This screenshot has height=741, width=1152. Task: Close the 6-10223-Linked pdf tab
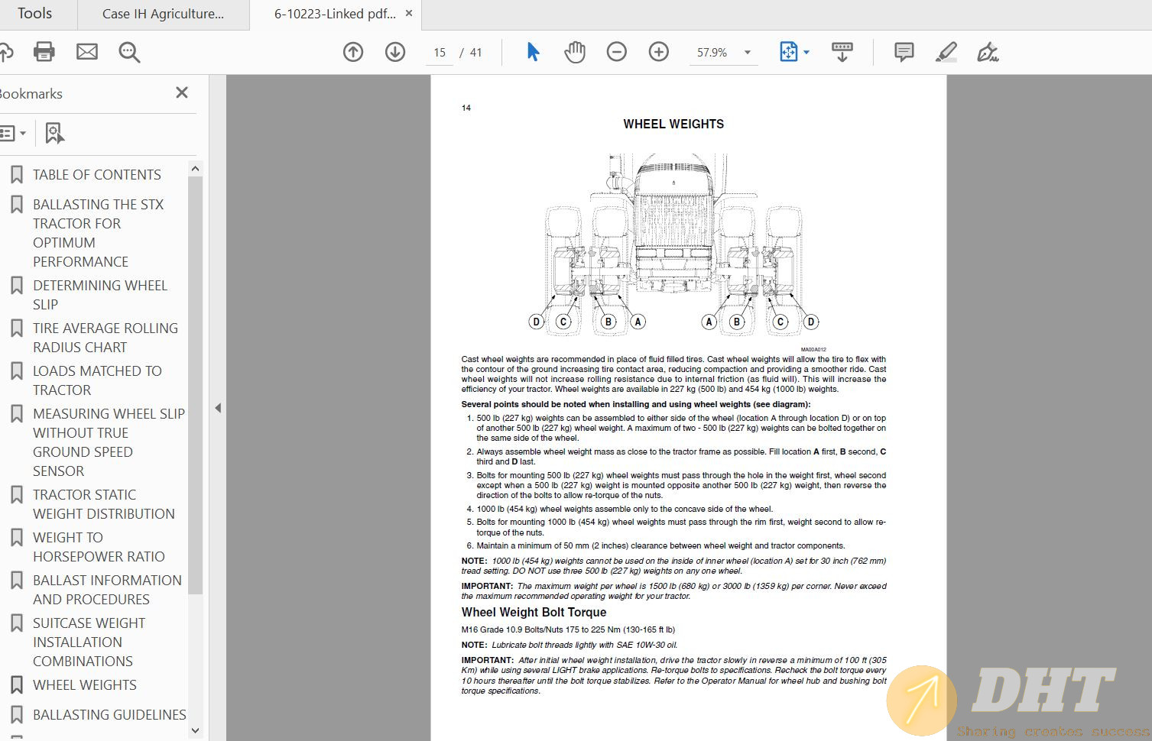[x=409, y=13]
